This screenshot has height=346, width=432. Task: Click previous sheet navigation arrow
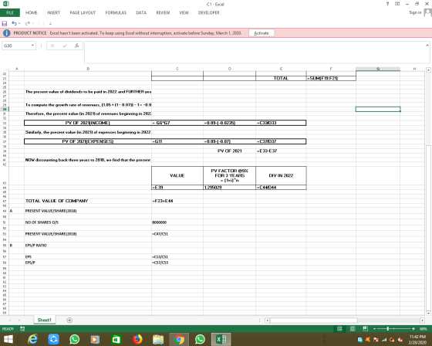[10, 320]
